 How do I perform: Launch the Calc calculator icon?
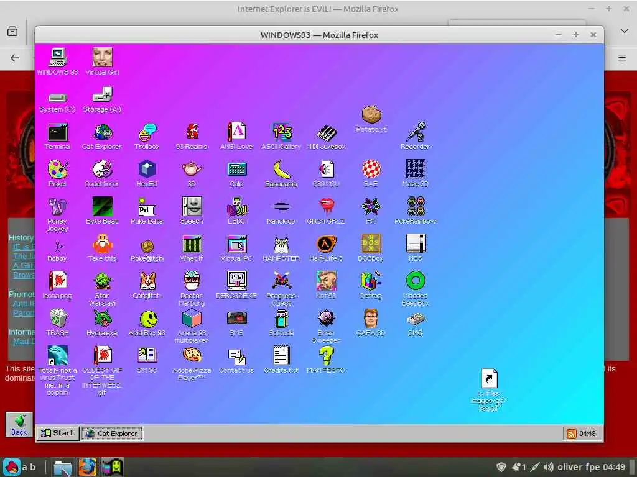coord(236,170)
